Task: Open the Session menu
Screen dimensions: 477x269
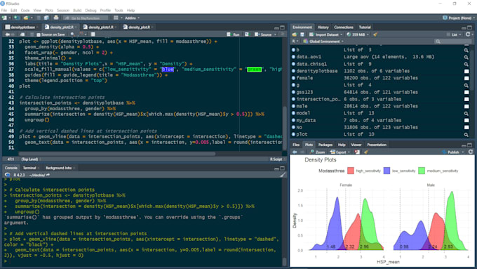Action: (x=63, y=11)
